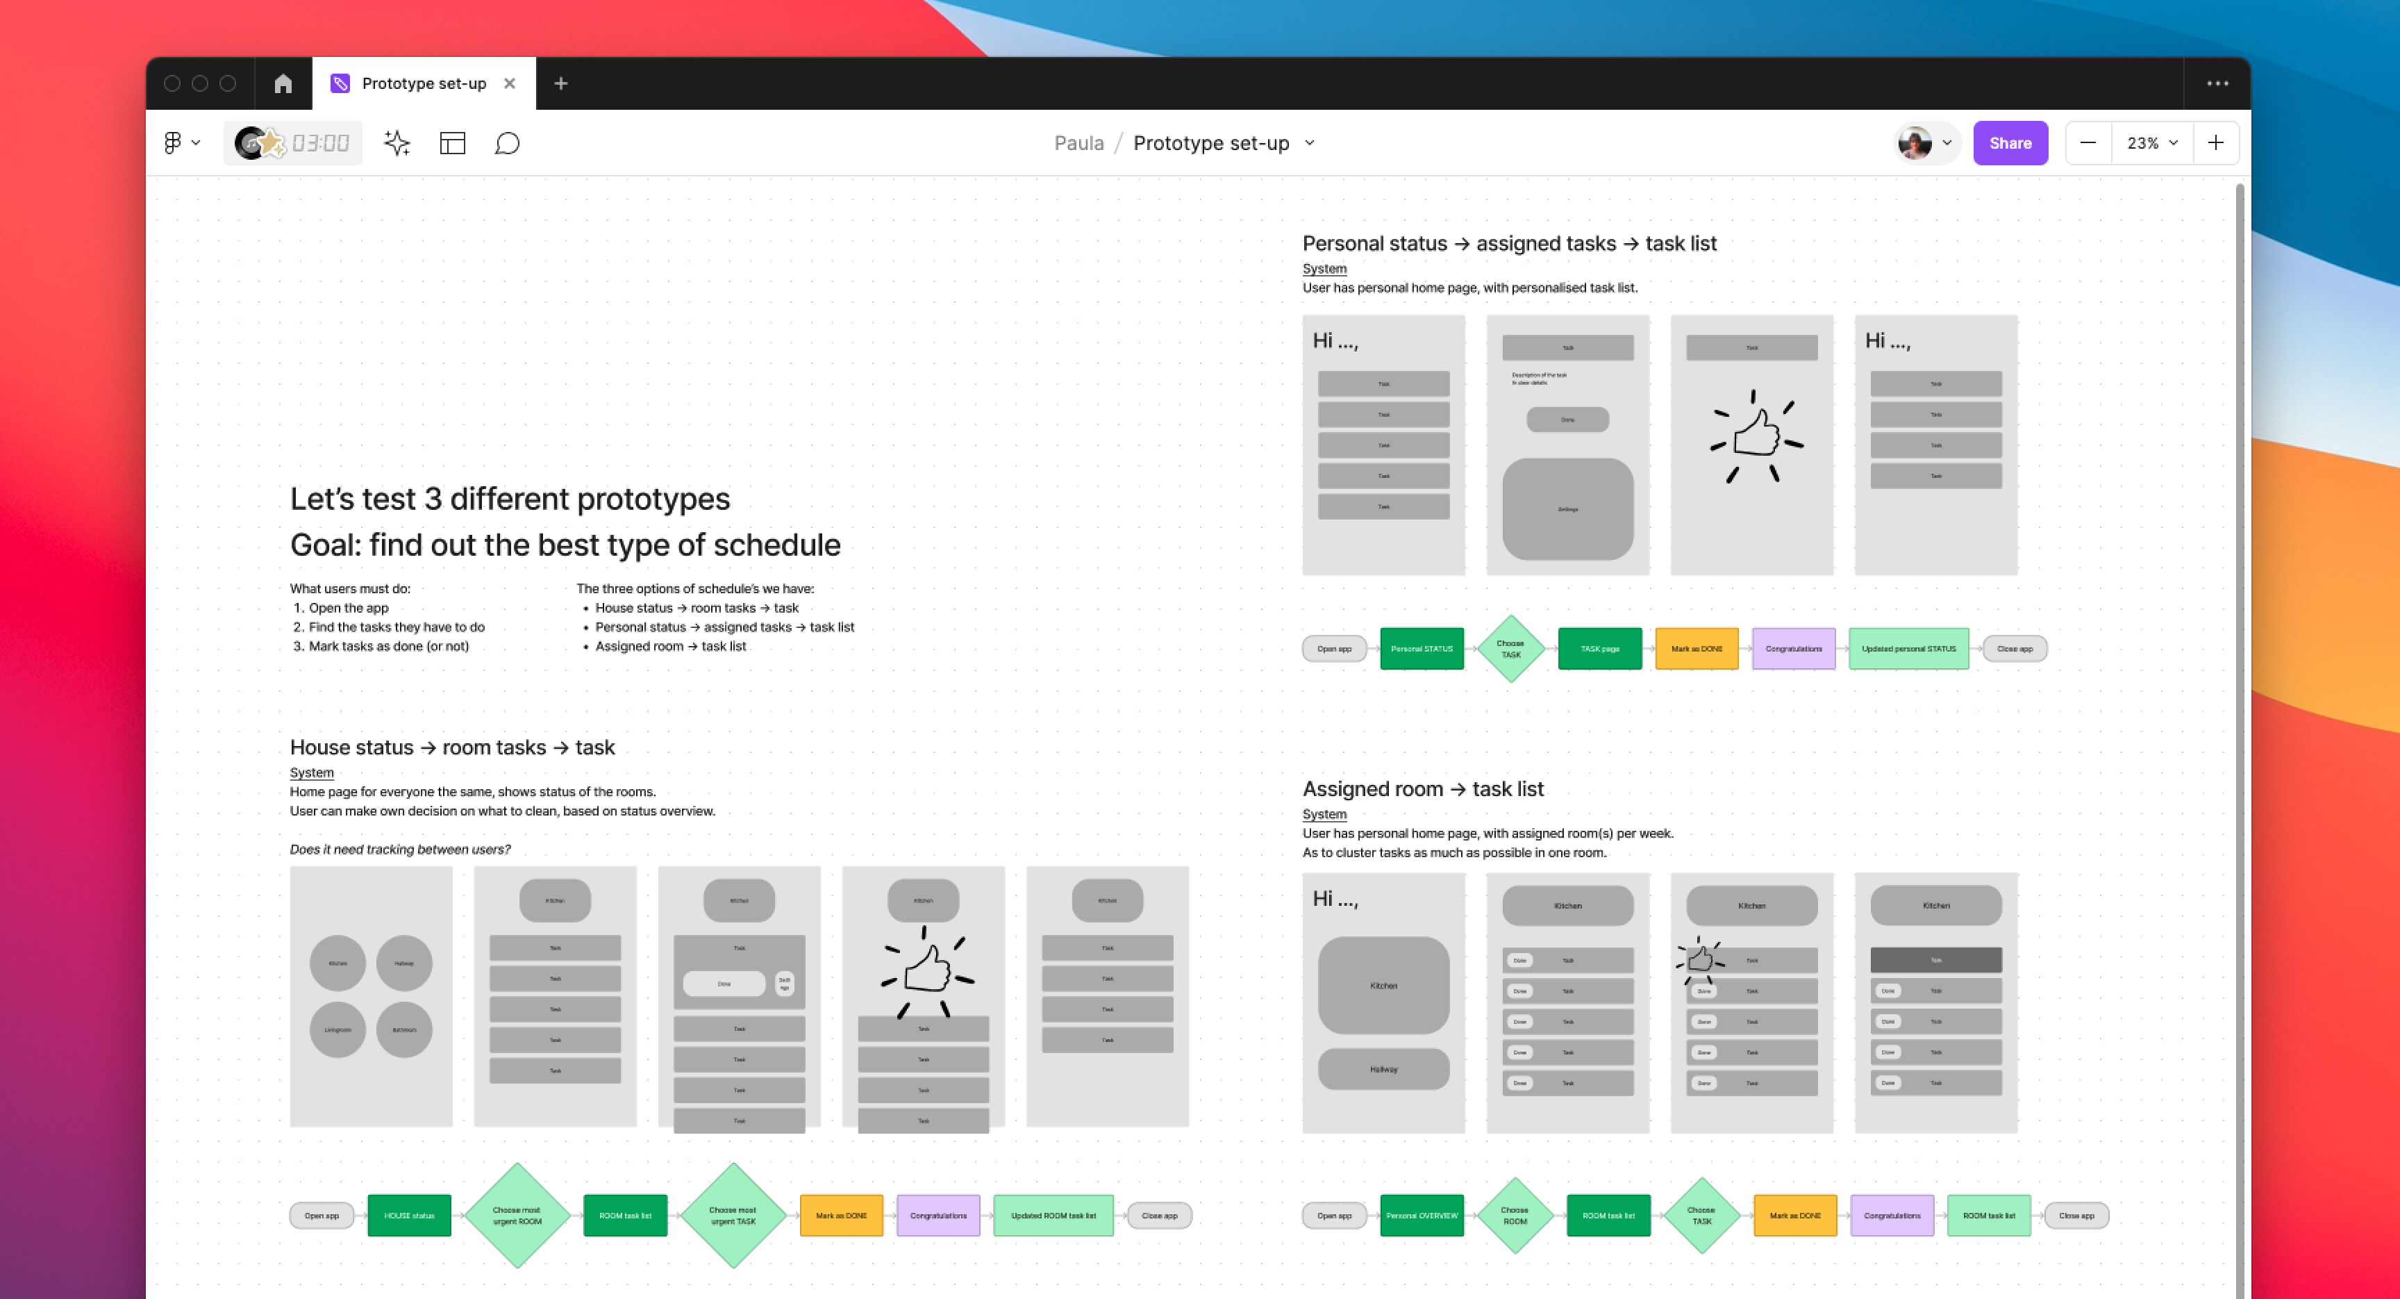Open the FigJam main menu icon
Image resolution: width=2400 pixels, height=1299 pixels.
[174, 142]
